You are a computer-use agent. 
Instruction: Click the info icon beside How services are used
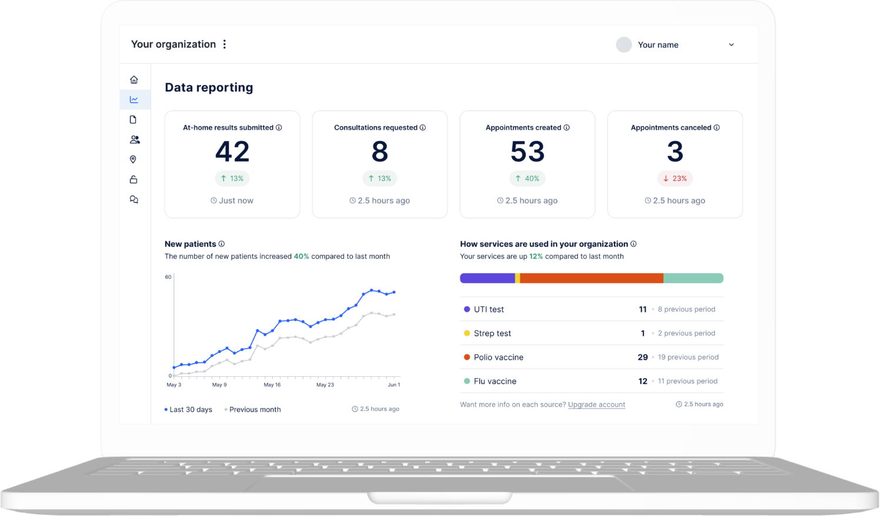click(x=633, y=244)
